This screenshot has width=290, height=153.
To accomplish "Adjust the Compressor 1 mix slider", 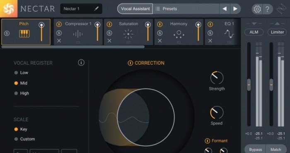I will [97, 32].
